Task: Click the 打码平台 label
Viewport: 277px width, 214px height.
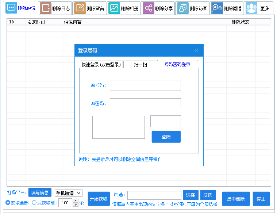Action: [17, 192]
